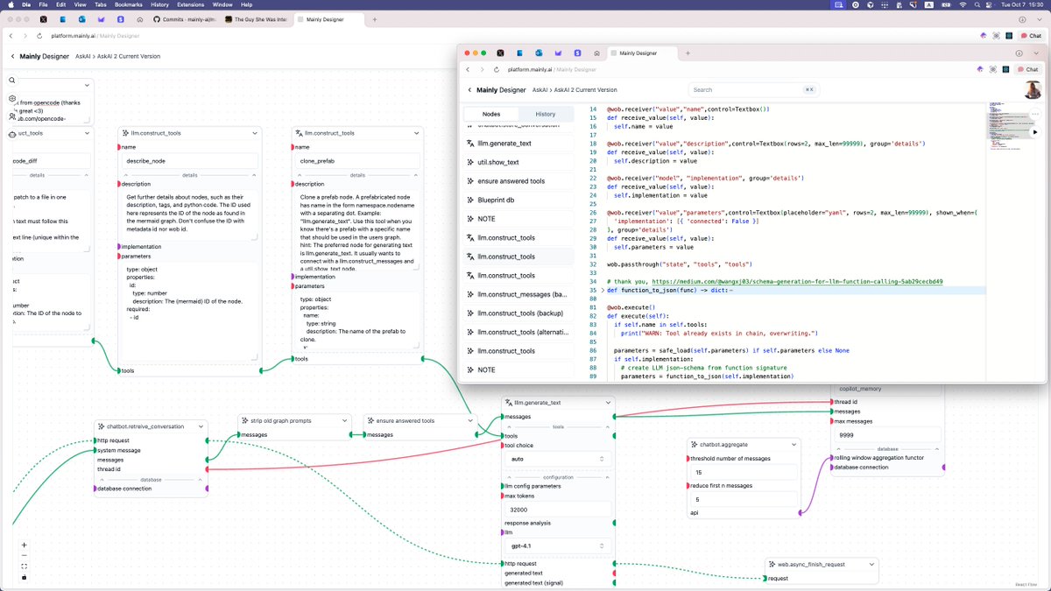Go back with arrow beside Mainly Designer (front window)
The image size is (1051, 591).
click(x=470, y=89)
